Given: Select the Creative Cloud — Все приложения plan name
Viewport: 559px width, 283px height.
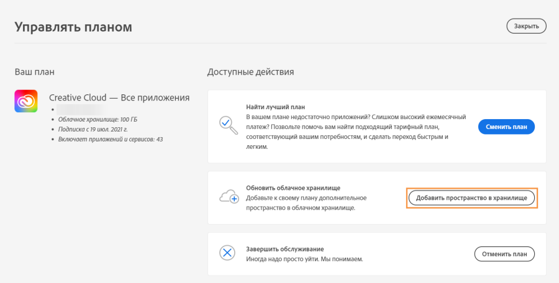Looking at the screenshot, I should point(119,97).
